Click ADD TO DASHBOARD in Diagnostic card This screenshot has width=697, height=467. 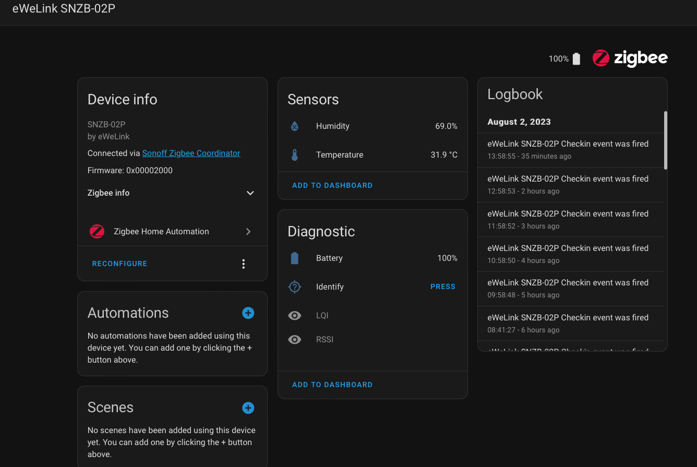tap(332, 385)
